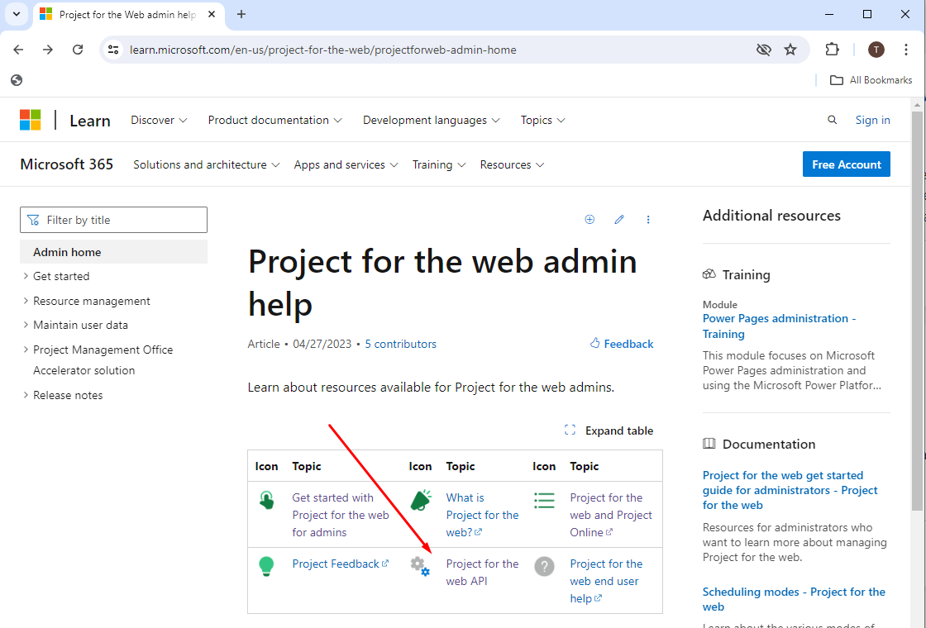Screen dimensions: 926x628
Task: Open Project for the web API link
Action: click(482, 573)
